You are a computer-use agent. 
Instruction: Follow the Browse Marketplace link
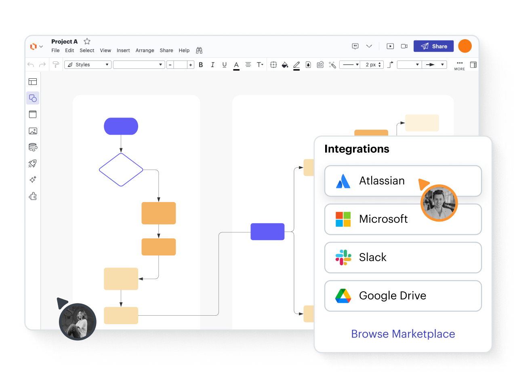coord(403,334)
